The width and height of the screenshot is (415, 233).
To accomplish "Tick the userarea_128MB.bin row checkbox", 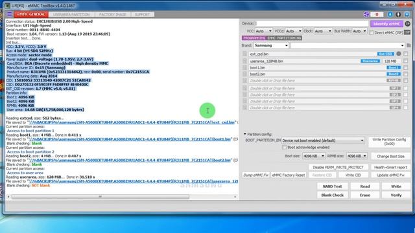I will (x=406, y=61).
